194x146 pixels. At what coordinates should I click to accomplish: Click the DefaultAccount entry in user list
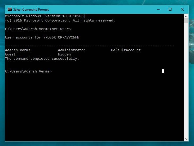126,50
